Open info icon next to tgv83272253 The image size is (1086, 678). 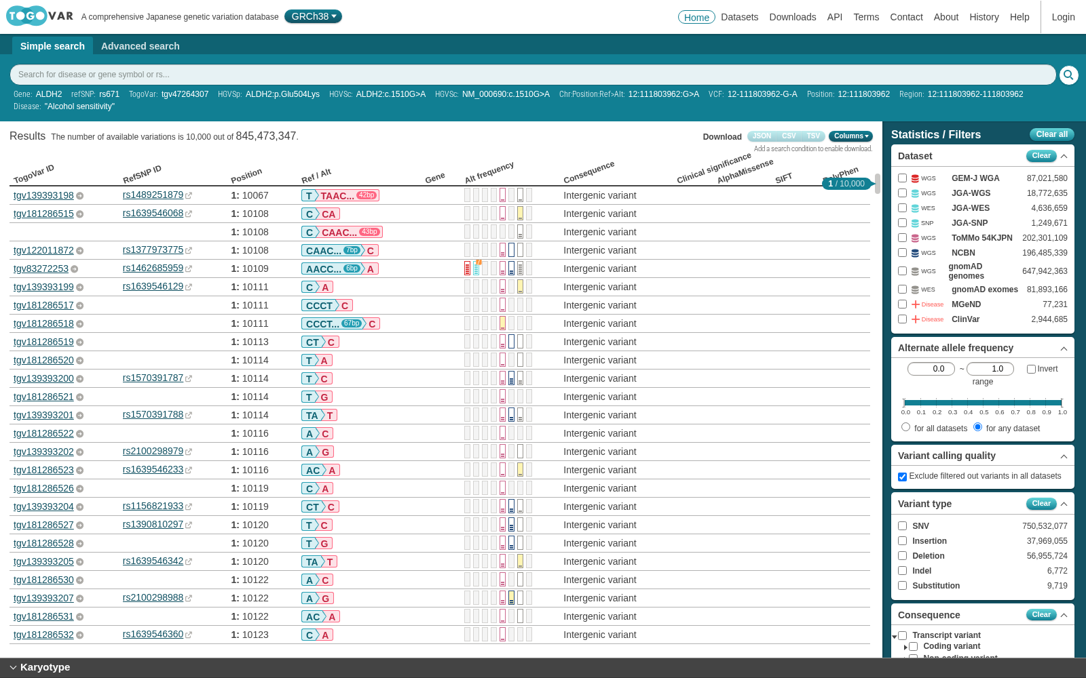[75, 269]
